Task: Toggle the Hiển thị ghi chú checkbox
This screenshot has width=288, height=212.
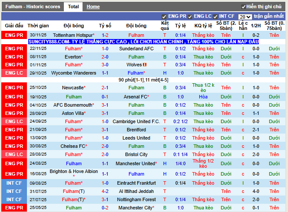Action: pos(243,7)
